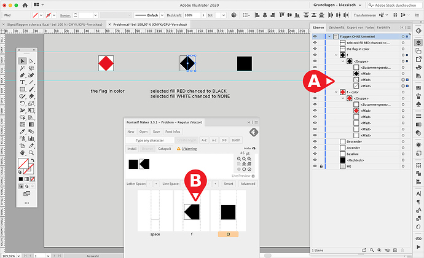Hide the <Rechteck> layer item
424x258 pixels.
315,160
